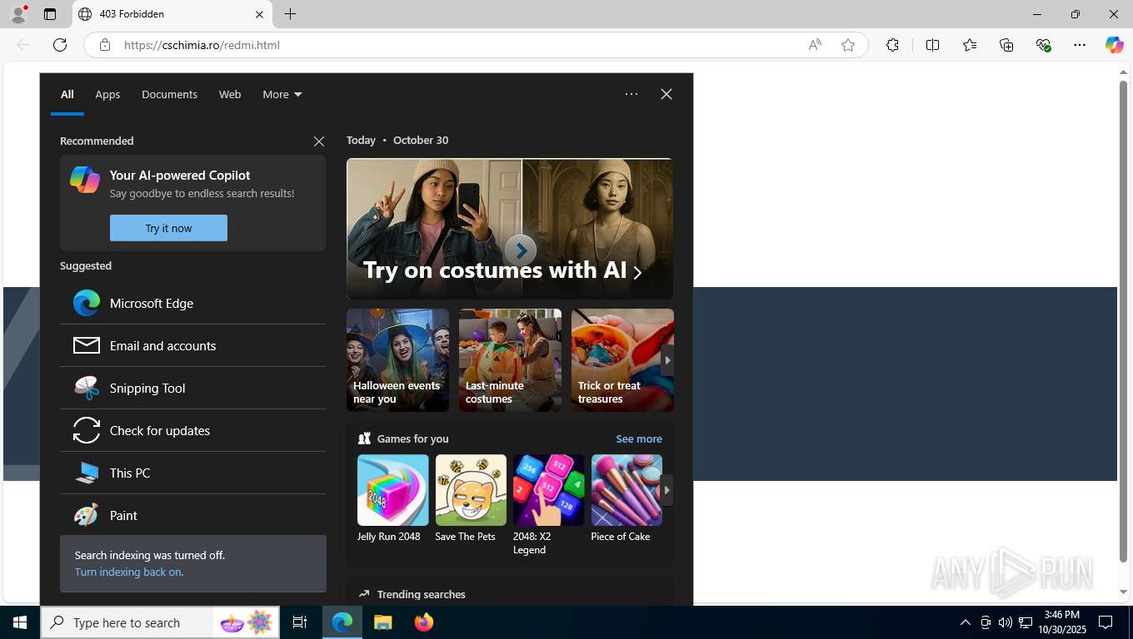Switch to the All search tab

[67, 94]
